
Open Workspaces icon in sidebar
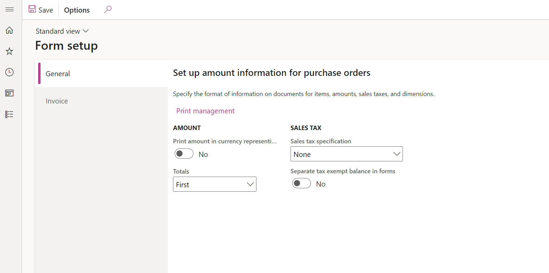click(x=10, y=93)
